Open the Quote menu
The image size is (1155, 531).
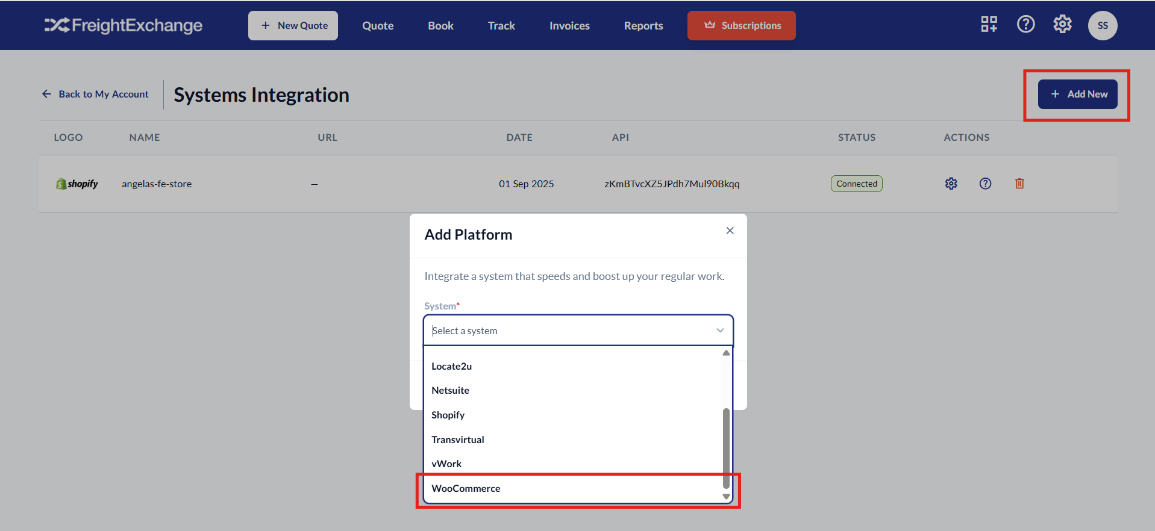pos(378,26)
